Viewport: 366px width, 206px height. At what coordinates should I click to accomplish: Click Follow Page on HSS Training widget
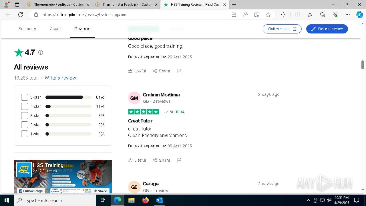click(x=31, y=191)
